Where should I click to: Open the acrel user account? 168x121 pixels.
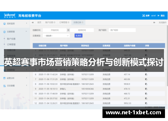(x=154, y=16)
